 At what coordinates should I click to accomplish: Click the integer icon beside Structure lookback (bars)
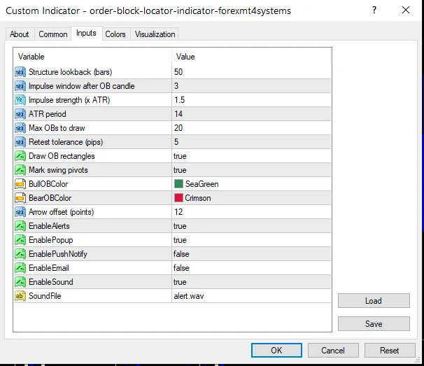coord(20,72)
